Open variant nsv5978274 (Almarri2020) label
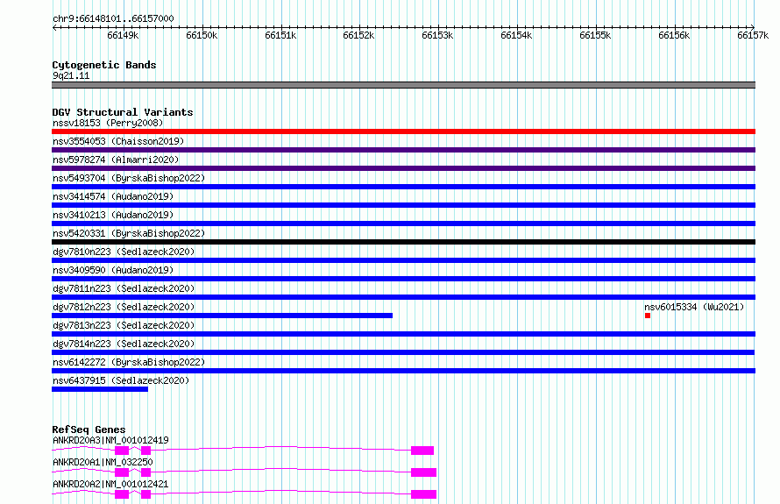Viewport: 780px width, 504px height. 116,160
